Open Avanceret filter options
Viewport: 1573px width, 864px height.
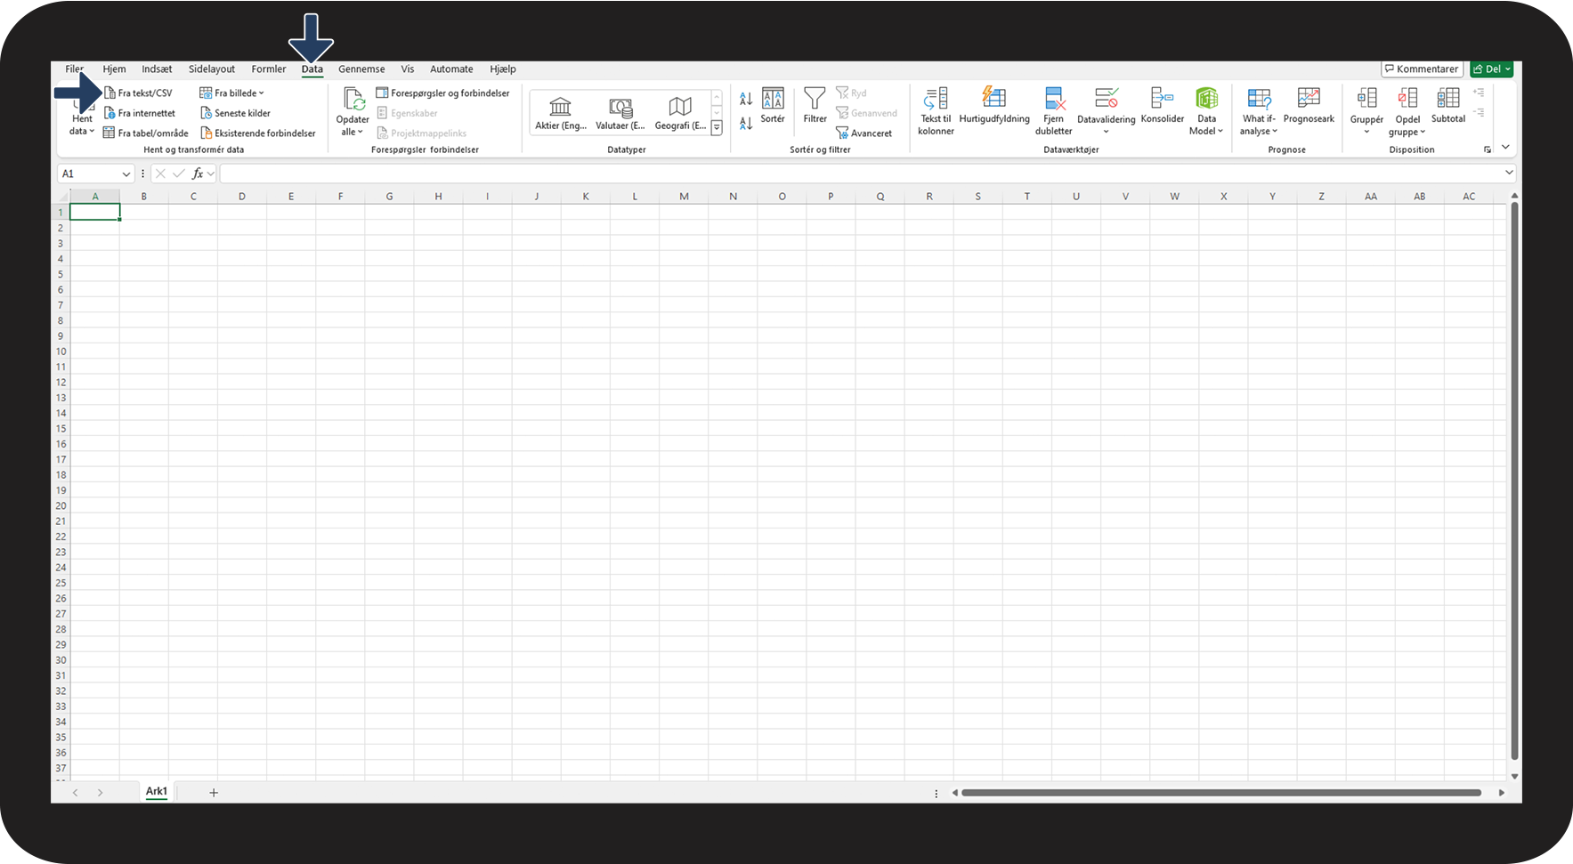[x=864, y=133]
